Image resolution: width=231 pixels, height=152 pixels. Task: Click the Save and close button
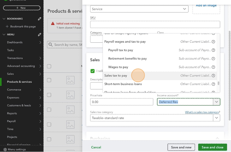(212, 147)
